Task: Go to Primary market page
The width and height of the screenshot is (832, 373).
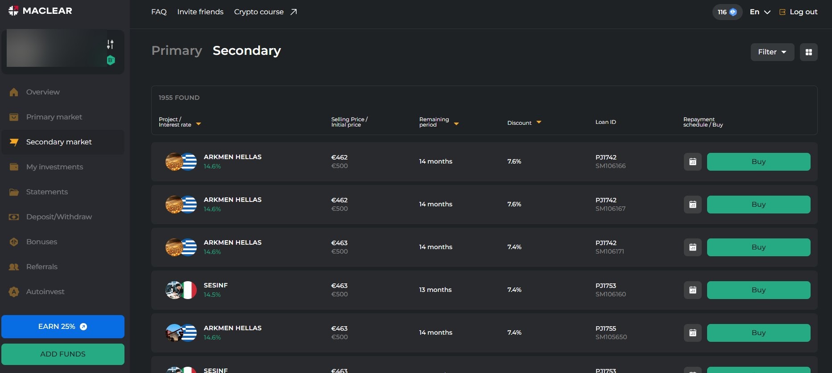Action: coord(63,117)
